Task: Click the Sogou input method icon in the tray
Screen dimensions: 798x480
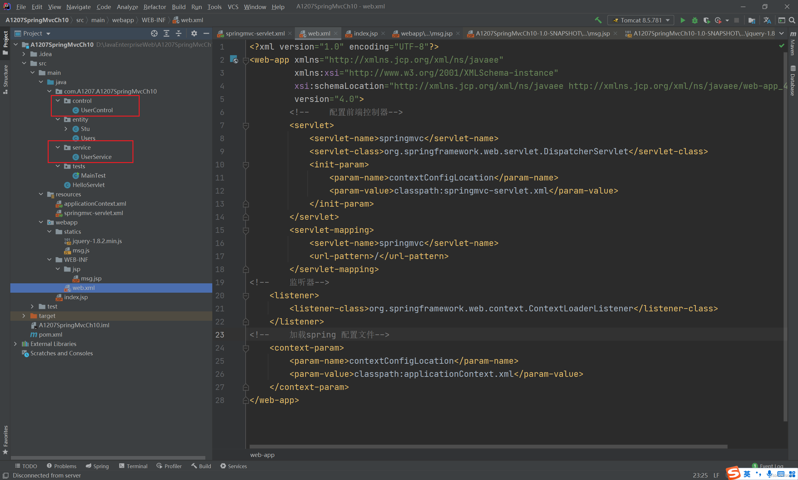Action: tap(733, 473)
